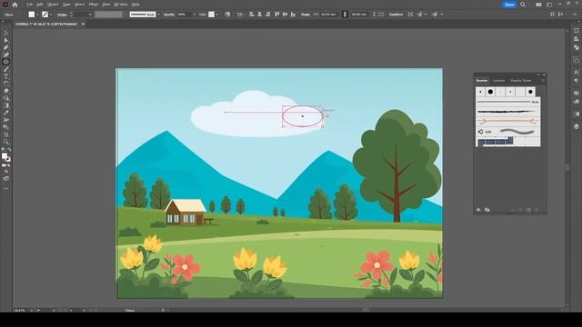Select the highlighted Ellipse tool
Viewport: 582px width, 327px height.
(x=6, y=62)
